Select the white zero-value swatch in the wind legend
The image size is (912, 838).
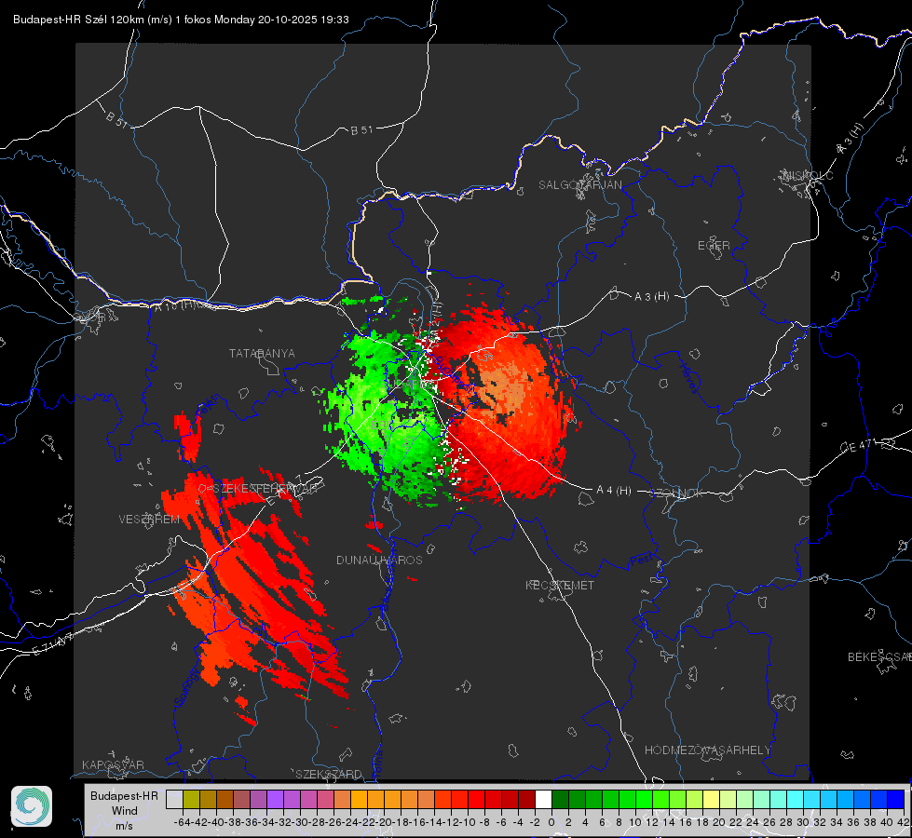coord(543,799)
